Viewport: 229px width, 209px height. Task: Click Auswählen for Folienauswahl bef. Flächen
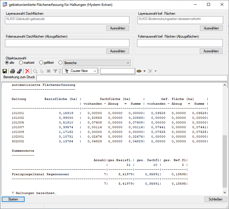(x=211, y=51)
